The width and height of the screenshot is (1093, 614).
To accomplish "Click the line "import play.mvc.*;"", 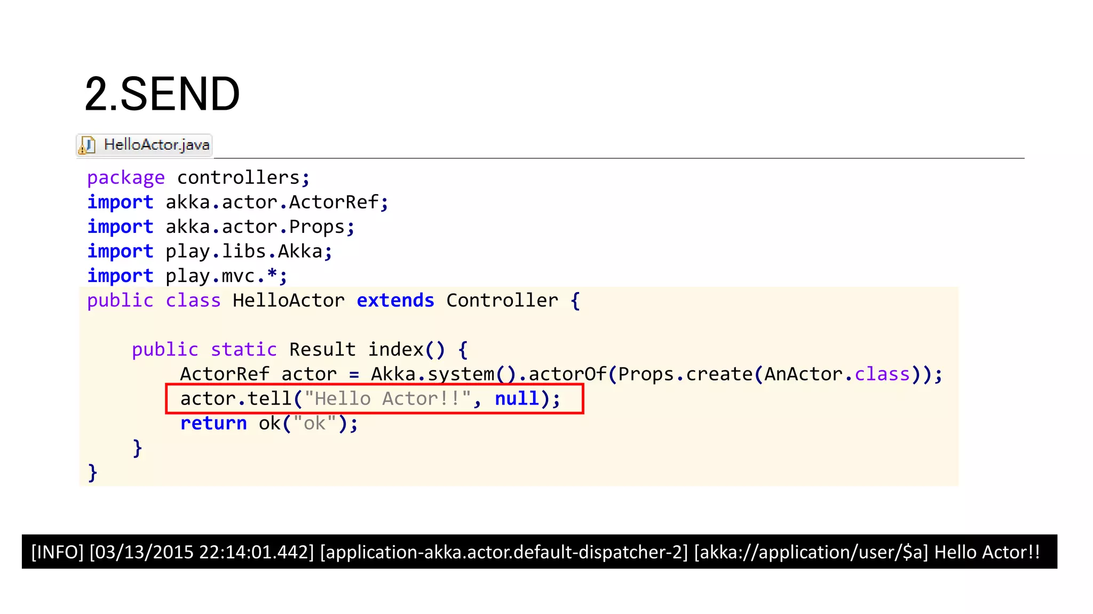I will pyautogui.click(x=187, y=276).
